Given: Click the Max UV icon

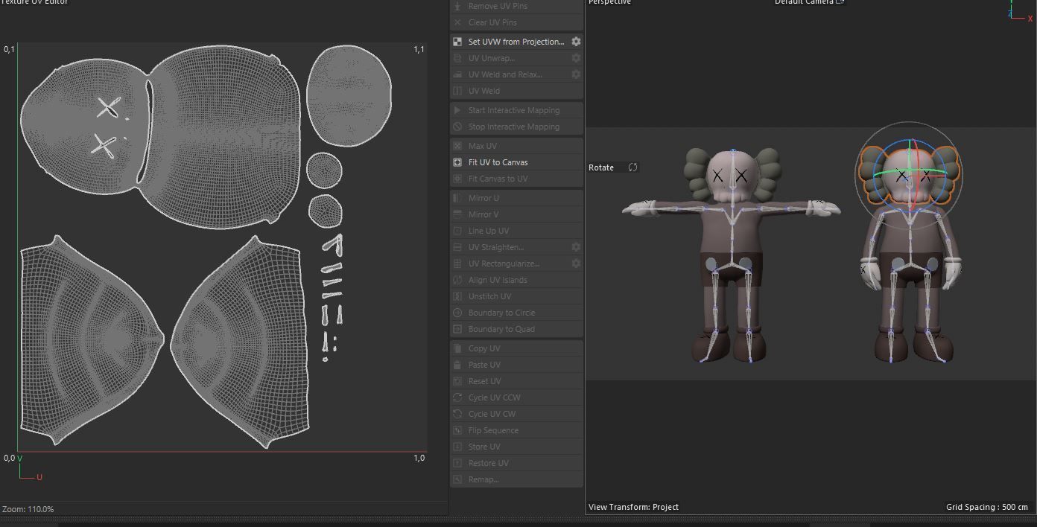Looking at the screenshot, I should point(457,146).
